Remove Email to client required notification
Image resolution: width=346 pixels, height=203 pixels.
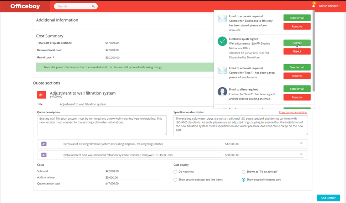tap(297, 97)
